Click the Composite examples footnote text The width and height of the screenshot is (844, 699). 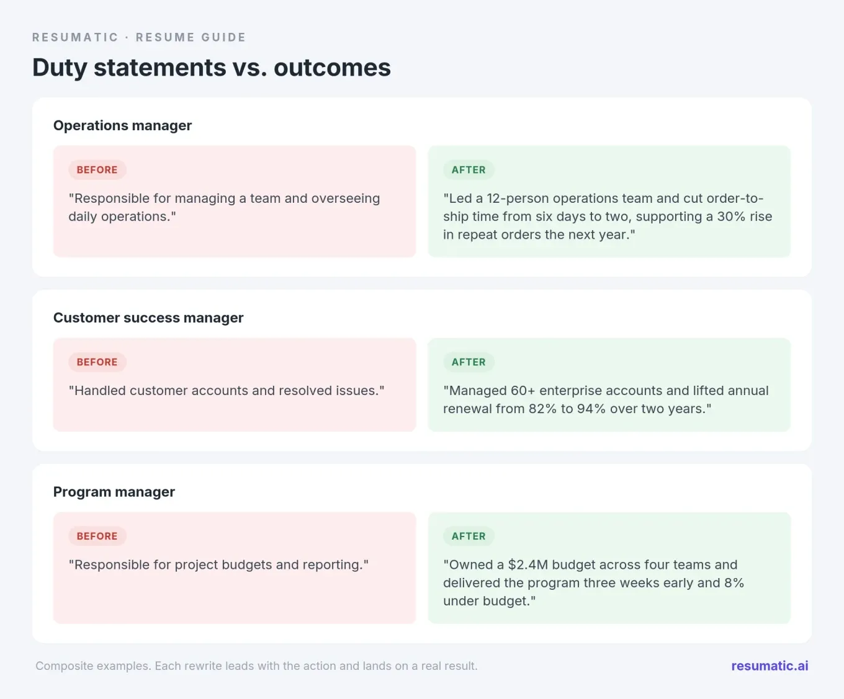coord(256,666)
